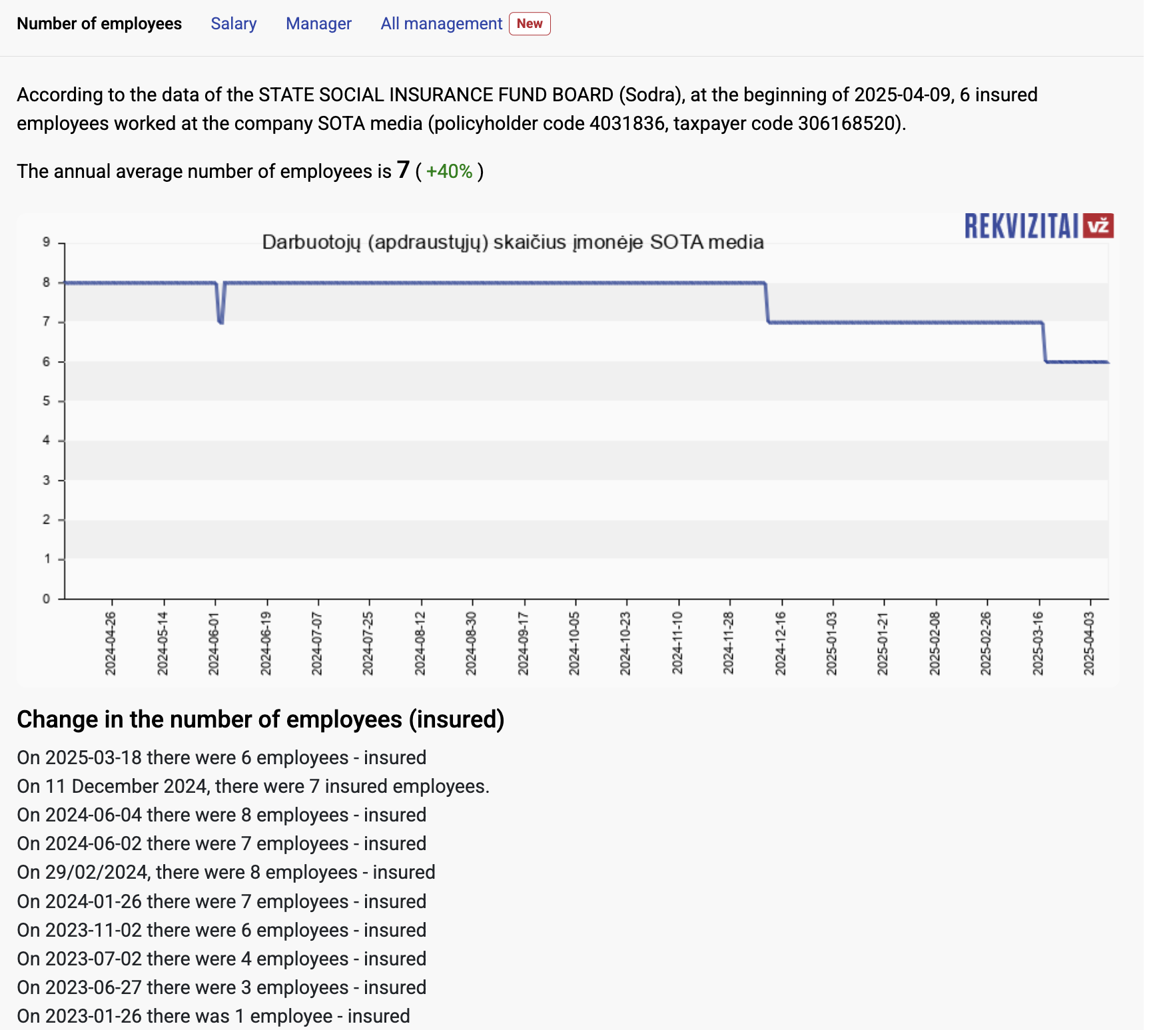Click the dip in the line near 2024-06-01
Screen dimensions: 1167x1030
220,313
